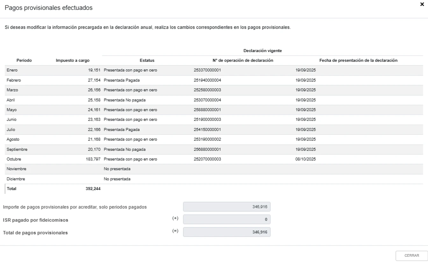Image resolution: width=428 pixels, height=263 pixels.
Task: Click the Junio period cell
Action: coord(11,120)
